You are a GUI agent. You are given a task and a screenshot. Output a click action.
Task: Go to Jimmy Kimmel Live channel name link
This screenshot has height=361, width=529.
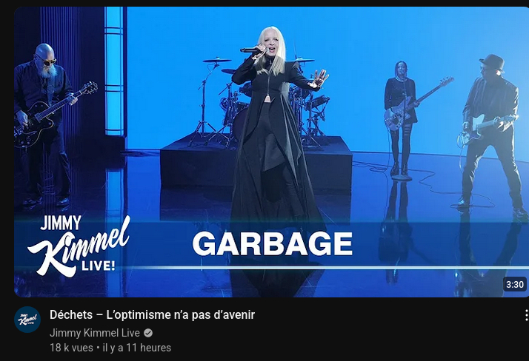[95, 333]
